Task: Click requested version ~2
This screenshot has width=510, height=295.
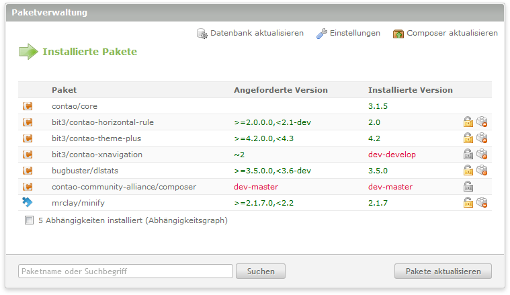Action: [x=239, y=155]
